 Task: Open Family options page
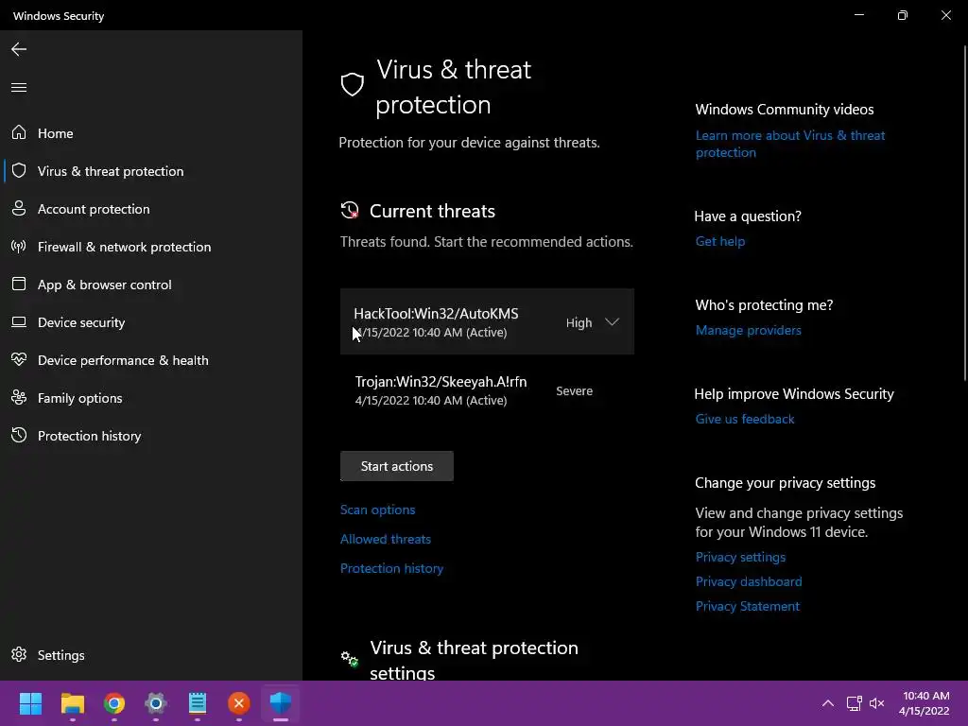(79, 398)
